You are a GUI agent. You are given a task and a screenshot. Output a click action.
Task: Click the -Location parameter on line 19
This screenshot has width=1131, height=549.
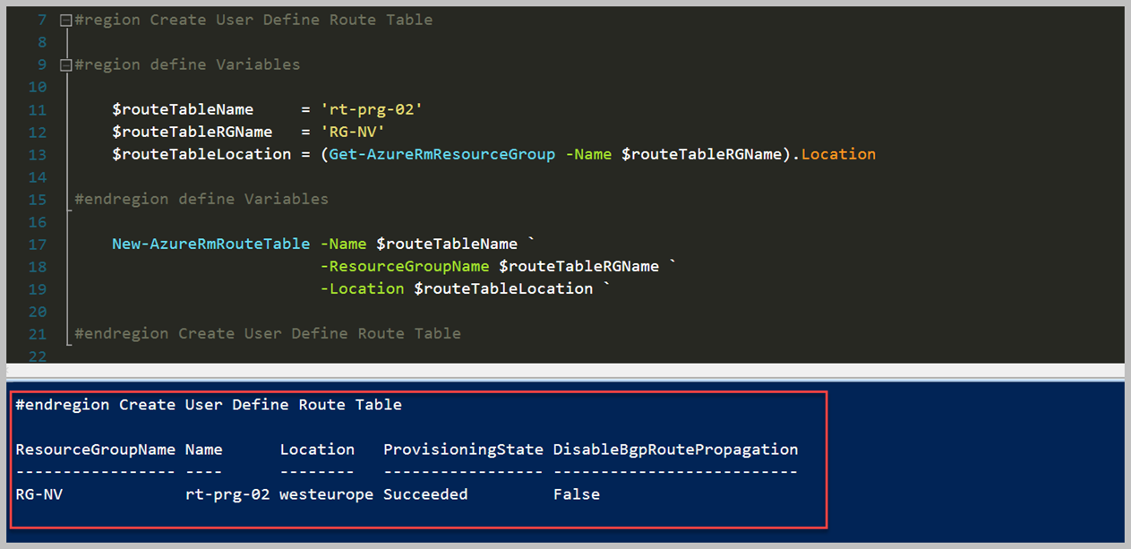click(x=362, y=288)
